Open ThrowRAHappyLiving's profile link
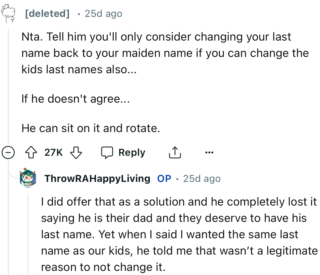Image resolution: width=320 pixels, height=275 pixels. click(97, 179)
